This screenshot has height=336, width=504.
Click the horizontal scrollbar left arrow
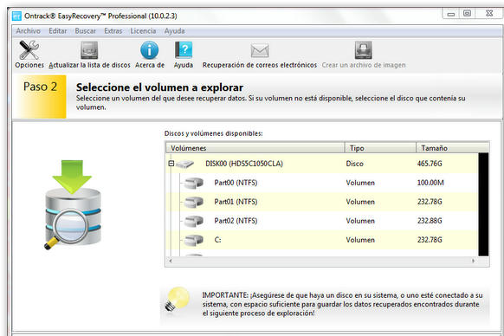pyautogui.click(x=171, y=261)
